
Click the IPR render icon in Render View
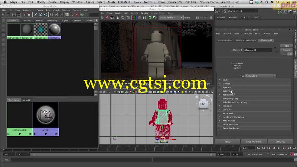pos(118,17)
